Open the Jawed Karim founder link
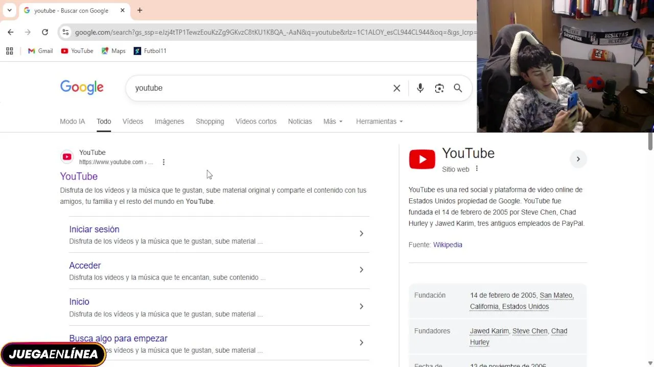This screenshot has width=654, height=367. coord(489,331)
